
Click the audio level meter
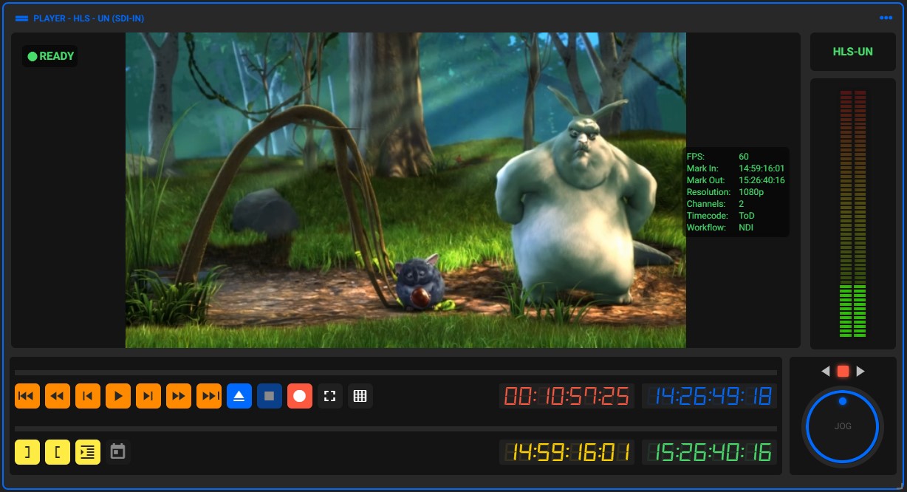click(853, 213)
